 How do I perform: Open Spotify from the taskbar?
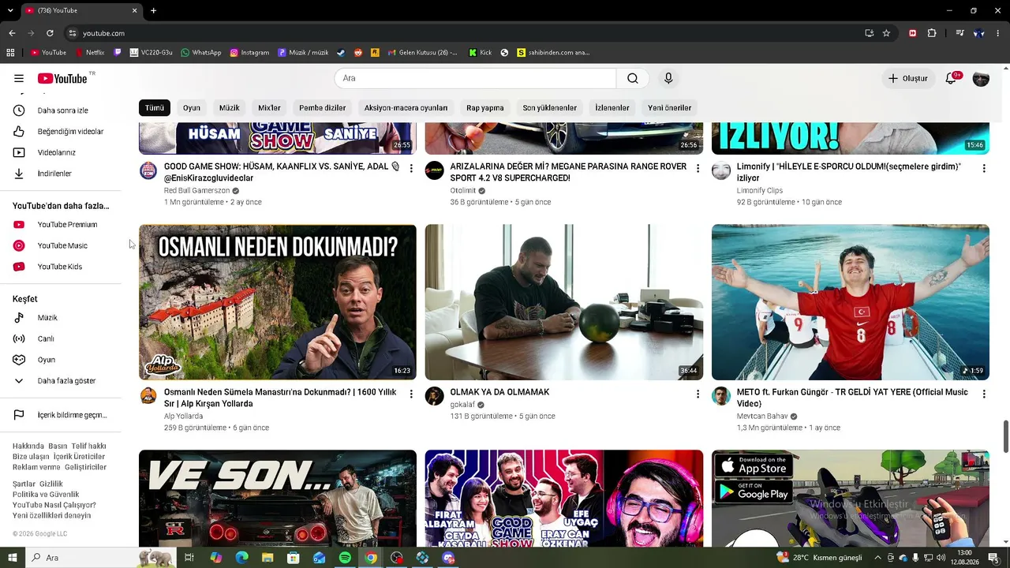point(345,558)
